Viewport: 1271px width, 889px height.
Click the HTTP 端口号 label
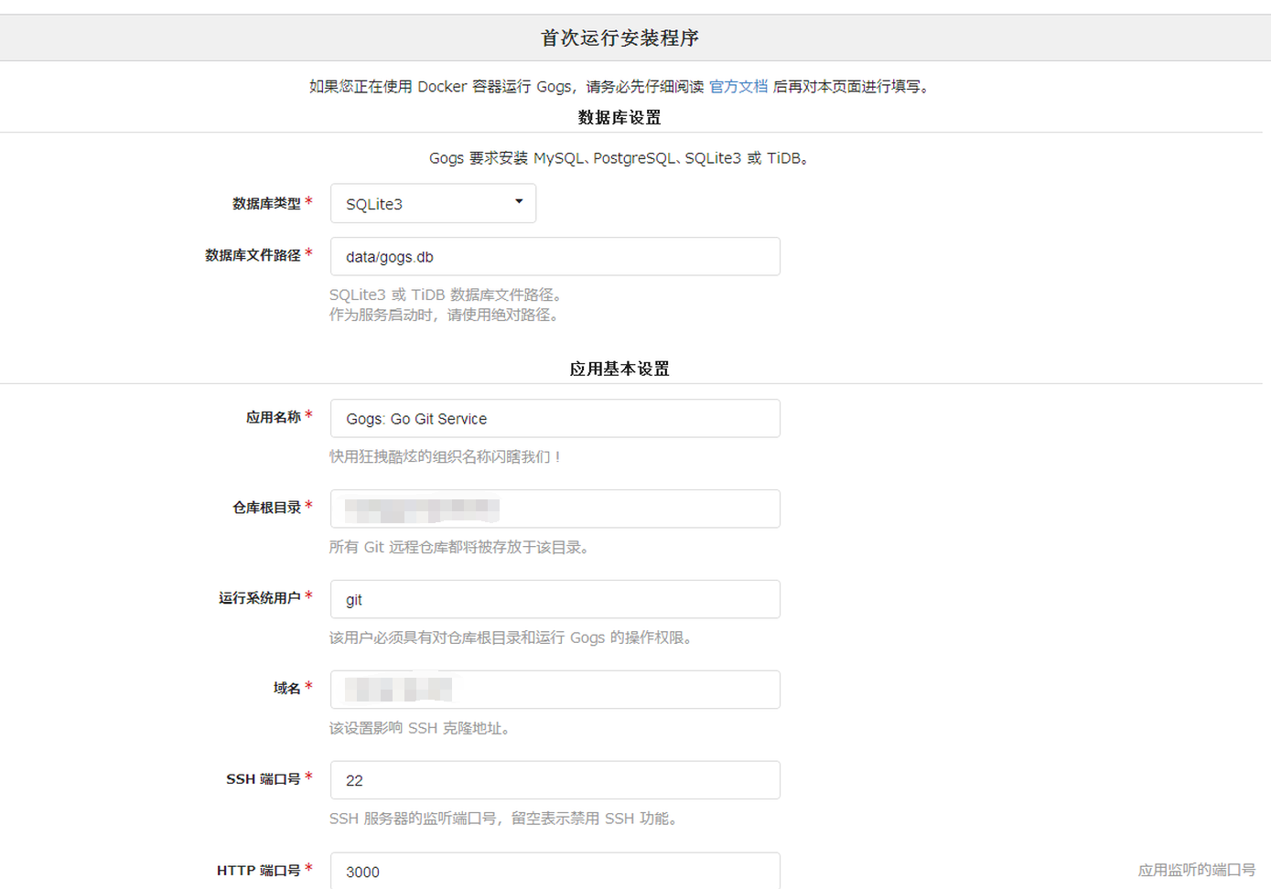259,870
